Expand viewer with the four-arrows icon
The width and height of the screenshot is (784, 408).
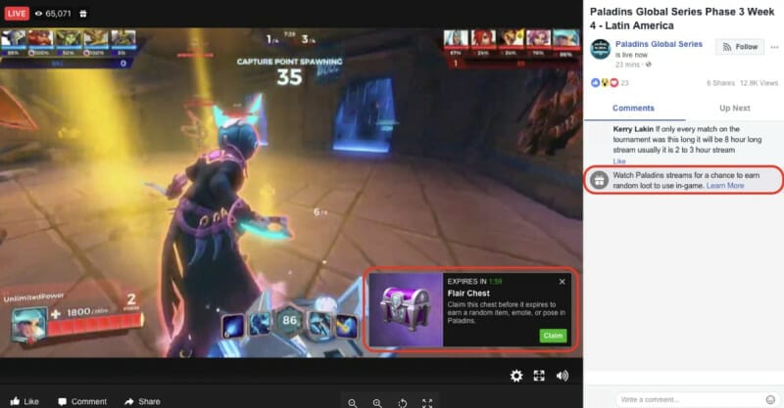point(427,402)
